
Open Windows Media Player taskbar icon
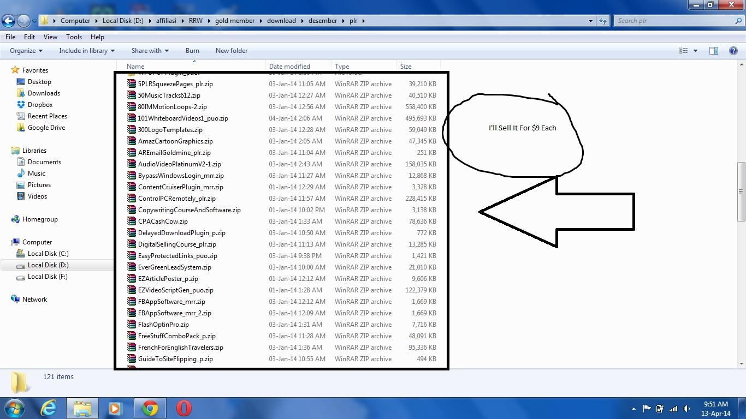click(x=115, y=408)
